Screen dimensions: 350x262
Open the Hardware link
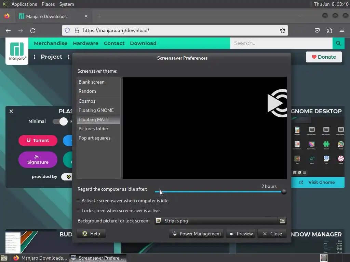[85, 43]
